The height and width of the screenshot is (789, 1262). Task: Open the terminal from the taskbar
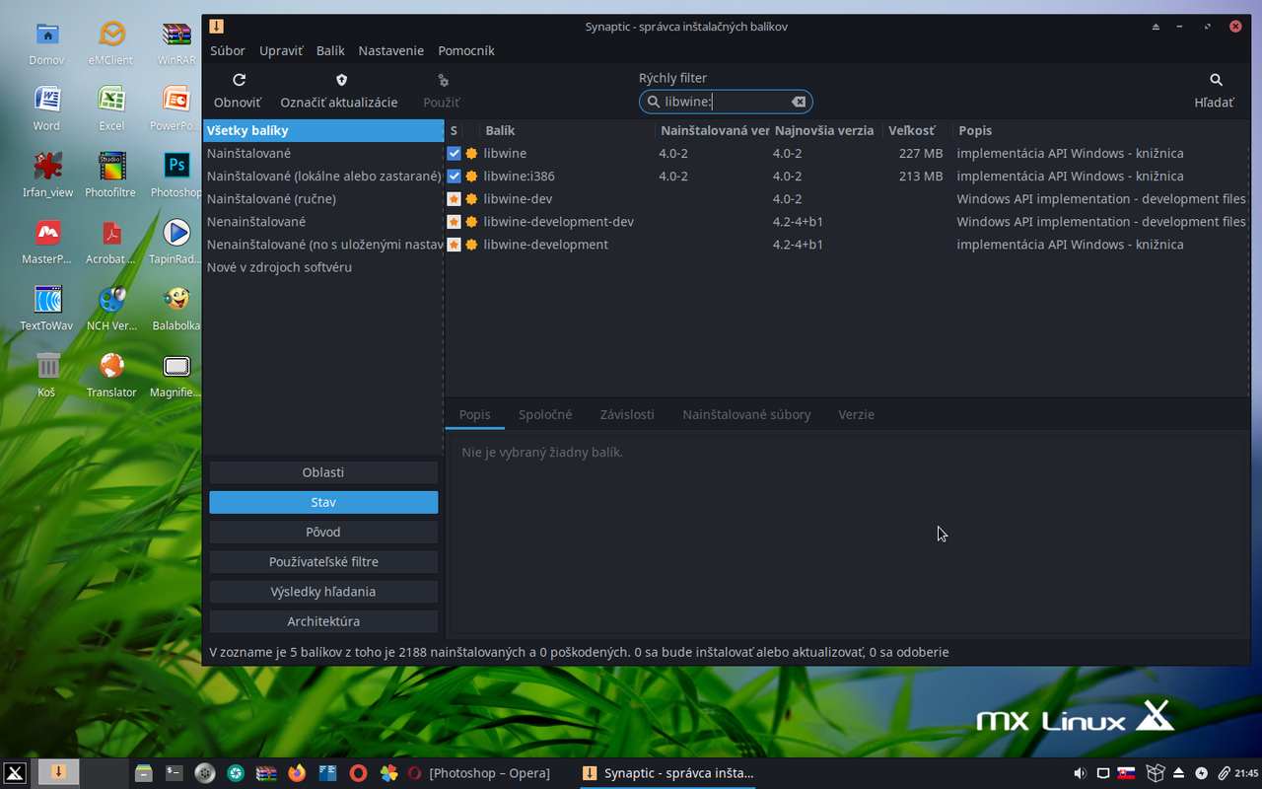[x=175, y=773]
